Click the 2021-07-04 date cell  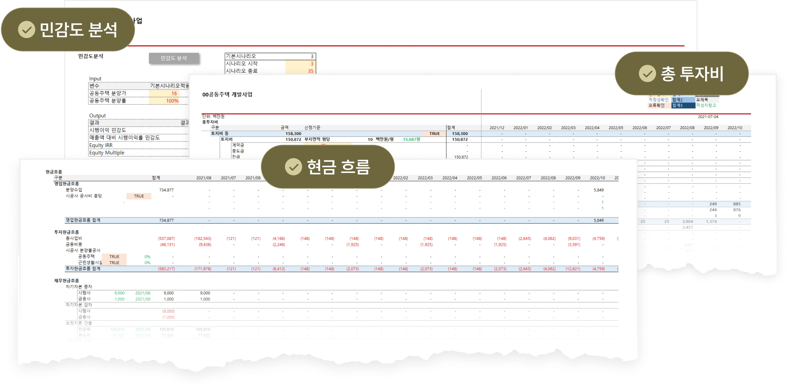[x=708, y=117]
